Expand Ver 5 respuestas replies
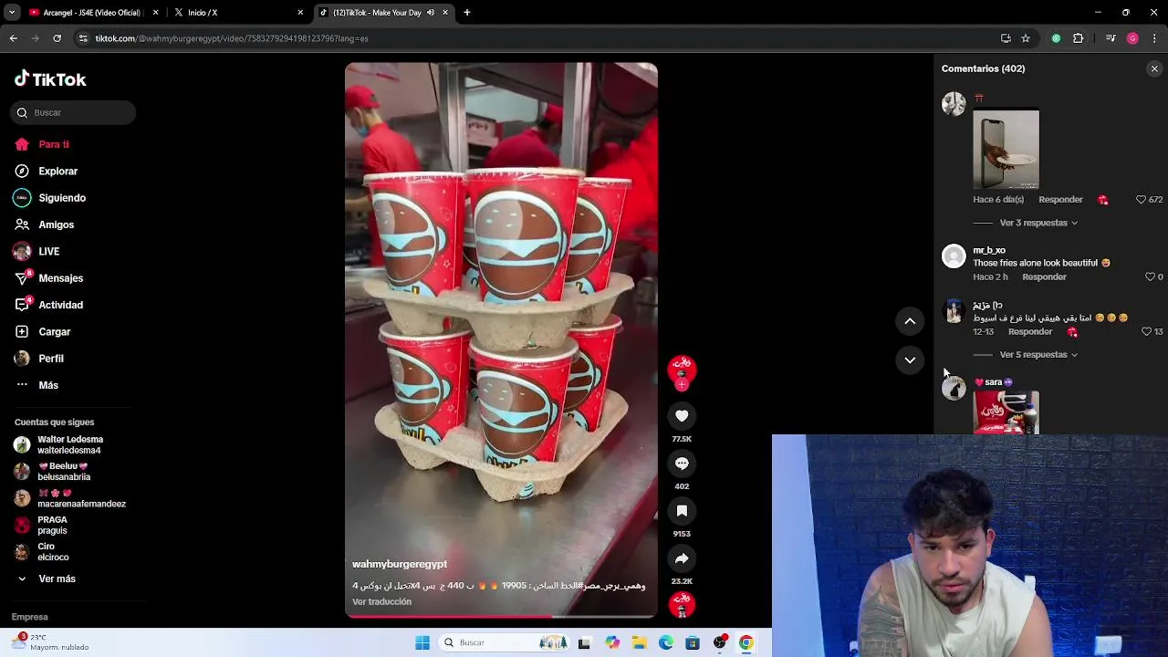 coord(1038,354)
